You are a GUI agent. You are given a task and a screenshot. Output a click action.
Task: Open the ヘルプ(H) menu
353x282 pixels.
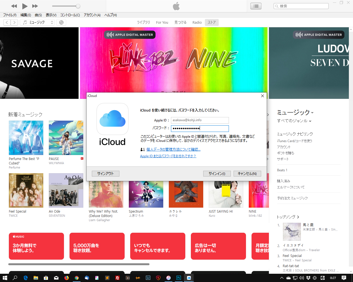click(x=111, y=15)
